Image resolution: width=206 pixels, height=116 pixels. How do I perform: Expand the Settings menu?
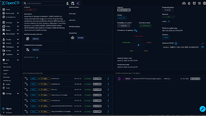pos(18,94)
